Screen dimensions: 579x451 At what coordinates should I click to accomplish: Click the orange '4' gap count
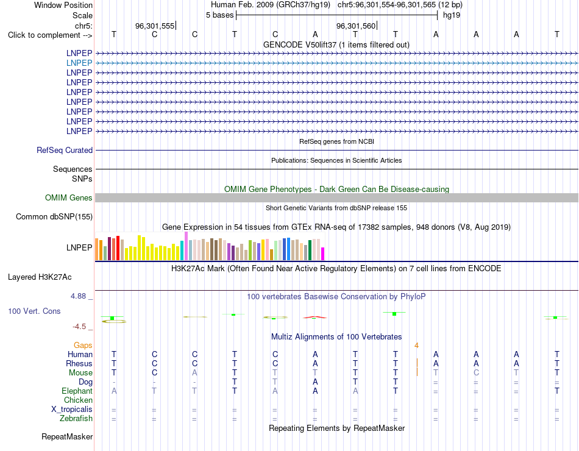click(416, 346)
